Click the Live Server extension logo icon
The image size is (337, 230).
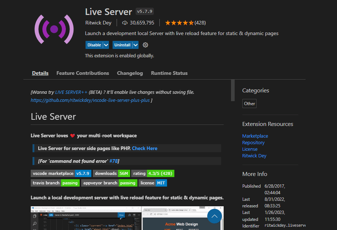(x=54, y=29)
